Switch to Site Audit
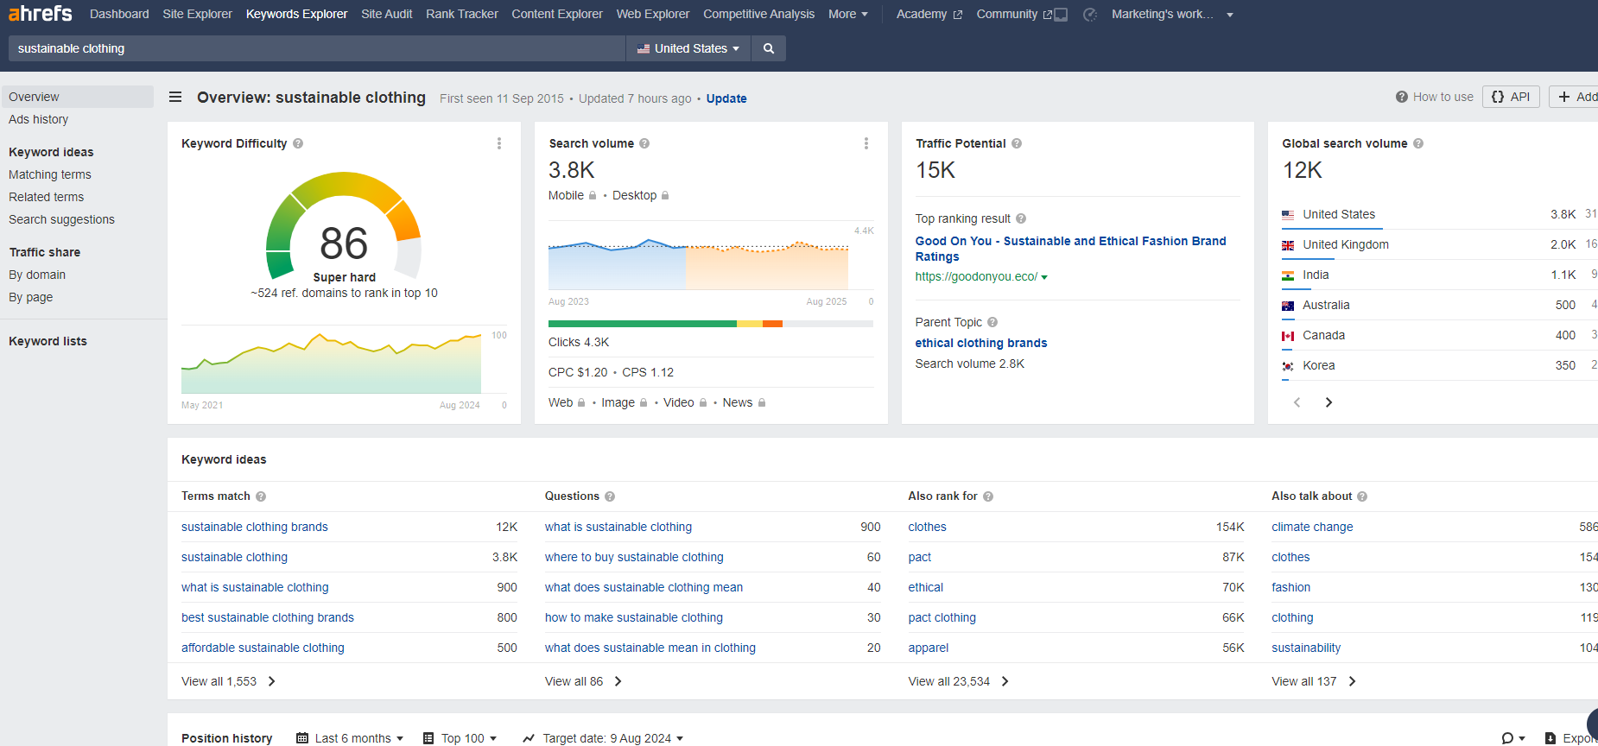 tap(387, 14)
